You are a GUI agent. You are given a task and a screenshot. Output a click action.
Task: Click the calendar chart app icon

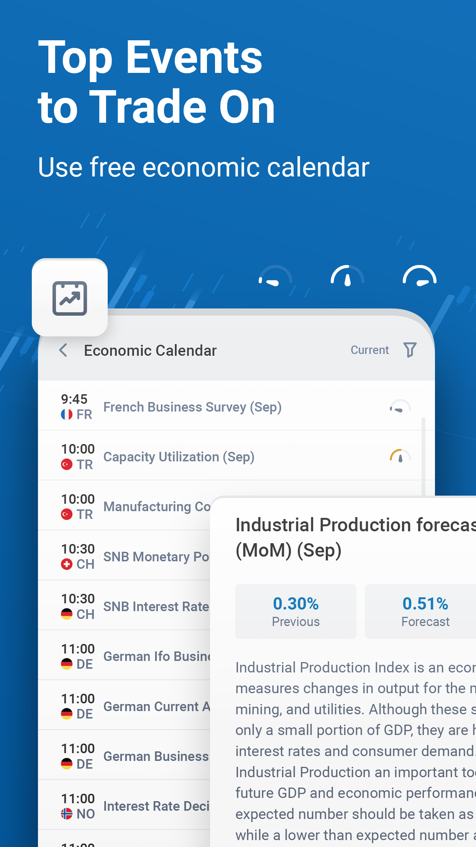coord(70,298)
